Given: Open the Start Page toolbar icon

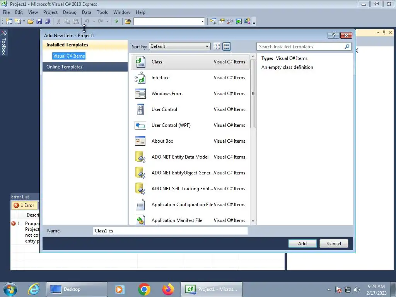Looking at the screenshot, I should [238, 22].
